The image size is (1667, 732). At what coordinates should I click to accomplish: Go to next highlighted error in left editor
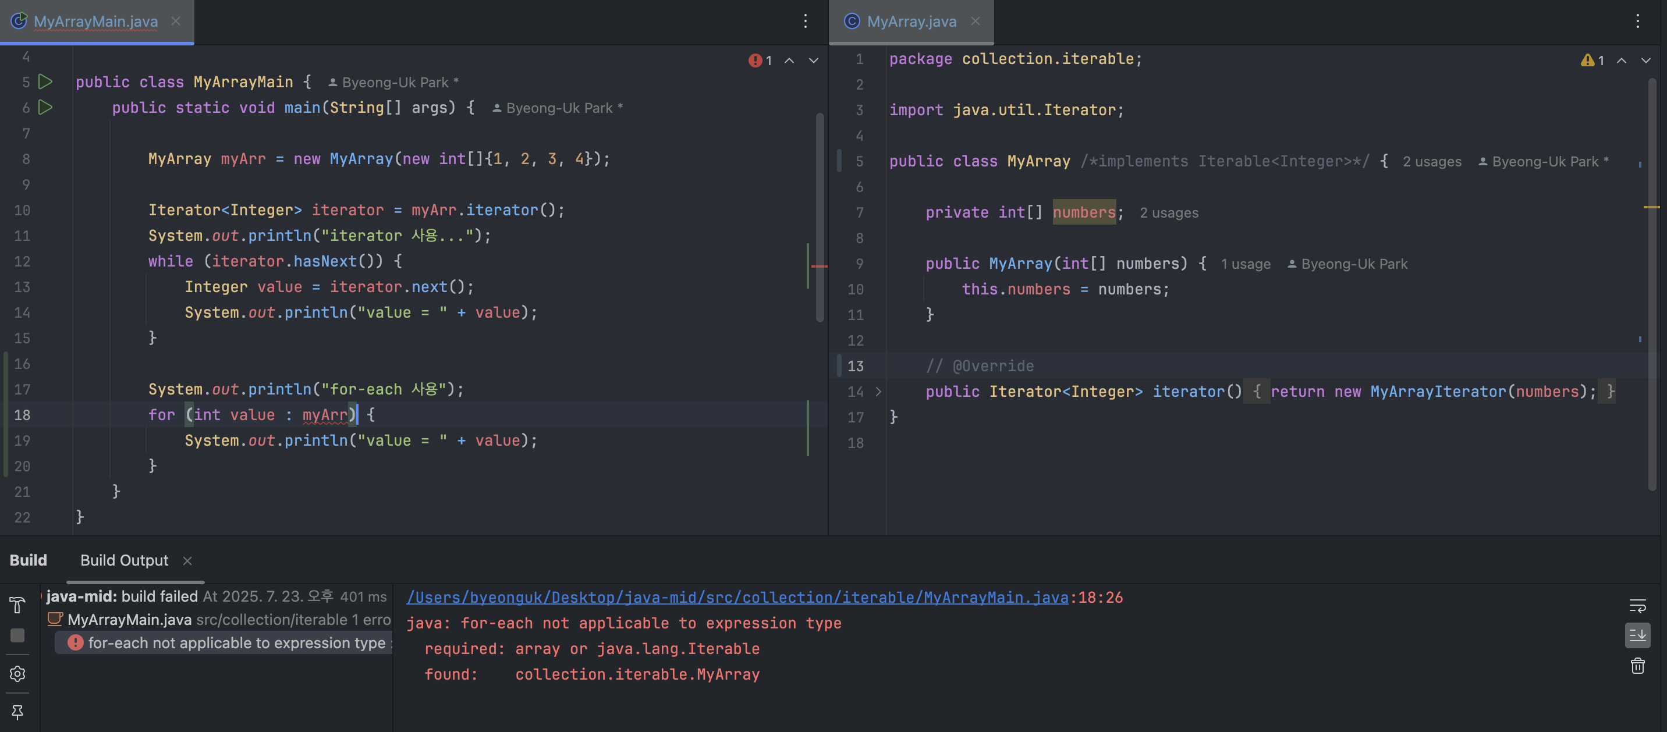pyautogui.click(x=814, y=60)
